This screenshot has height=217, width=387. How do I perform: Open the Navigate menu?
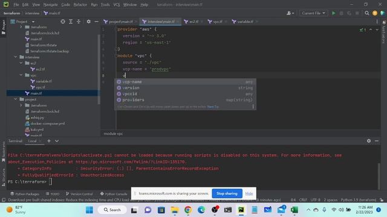(x=50, y=4)
